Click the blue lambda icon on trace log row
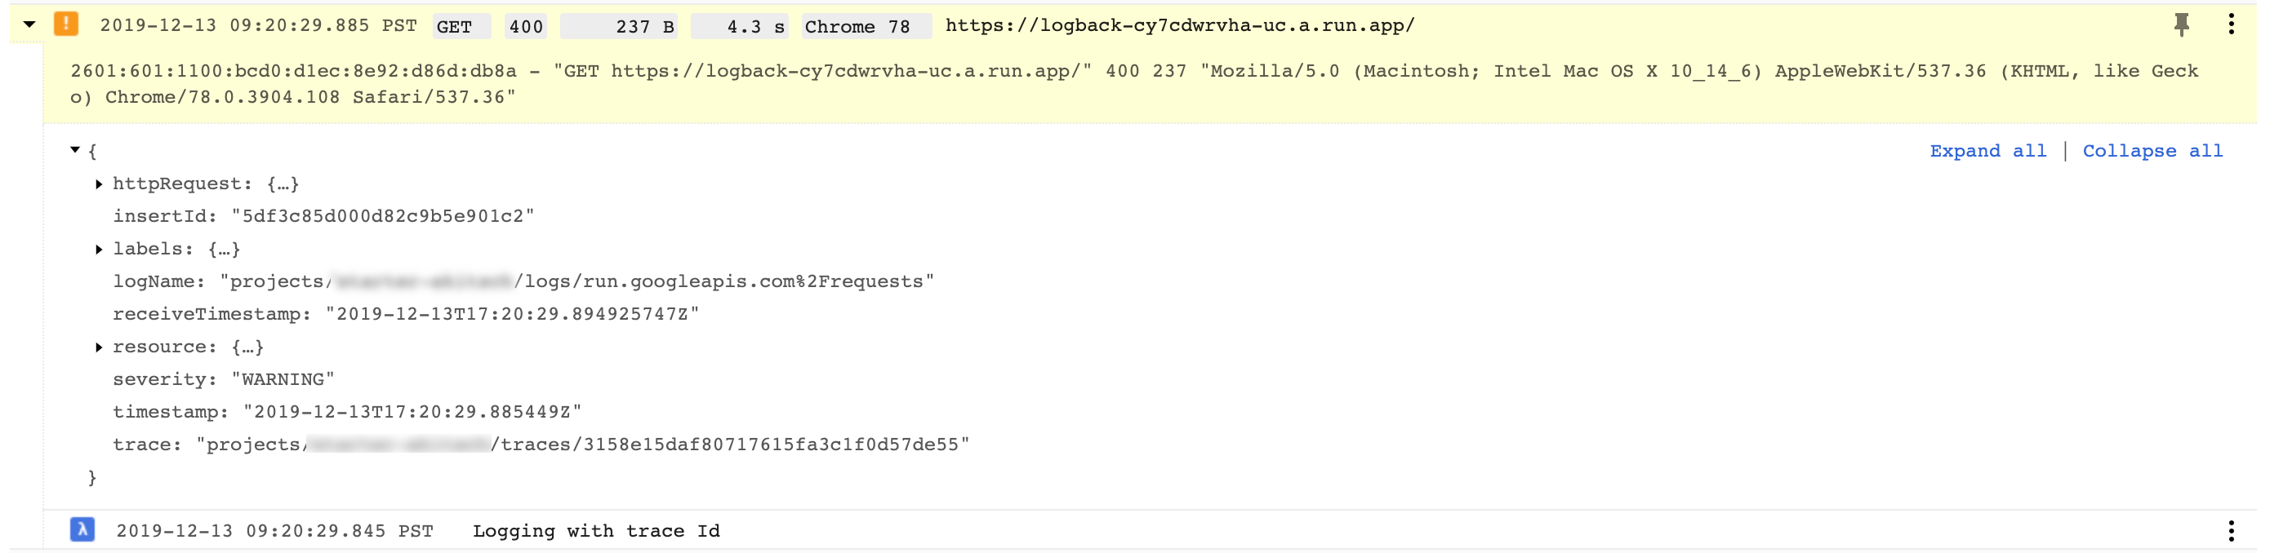Image resolution: width=2270 pixels, height=553 pixels. [82, 529]
